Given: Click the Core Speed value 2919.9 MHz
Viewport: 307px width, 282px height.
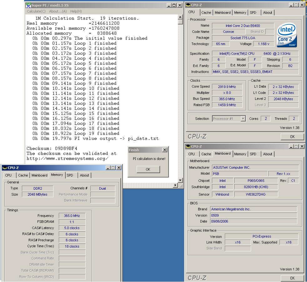Looking at the screenshot, I should (x=227, y=87).
